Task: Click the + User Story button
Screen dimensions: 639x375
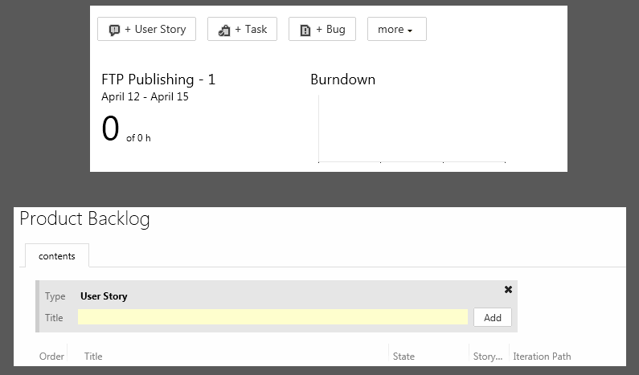Action: pyautogui.click(x=147, y=30)
